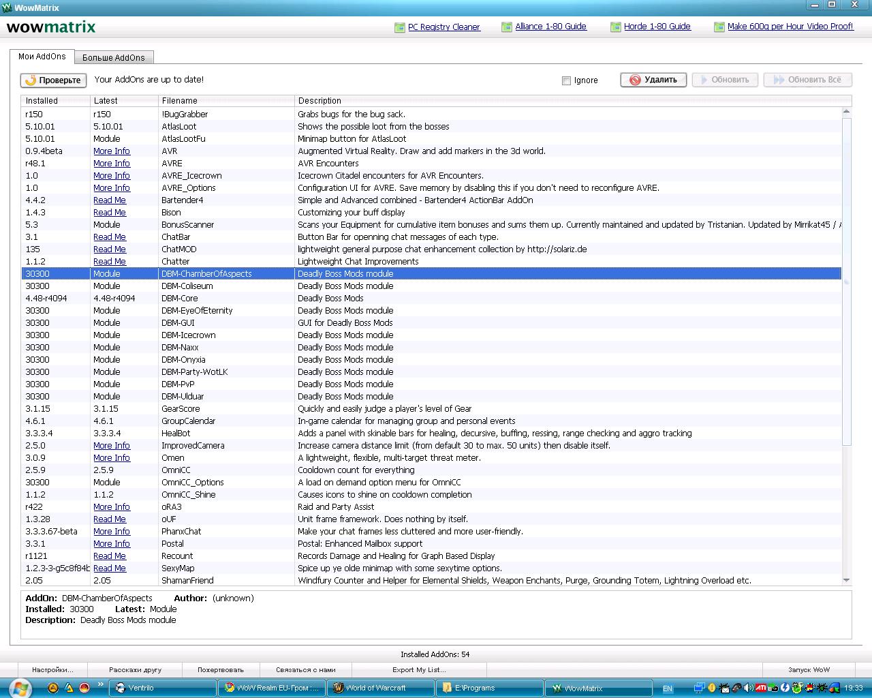The image size is (872, 698).
Task: Open Настройки settings button
Action: (x=52, y=669)
